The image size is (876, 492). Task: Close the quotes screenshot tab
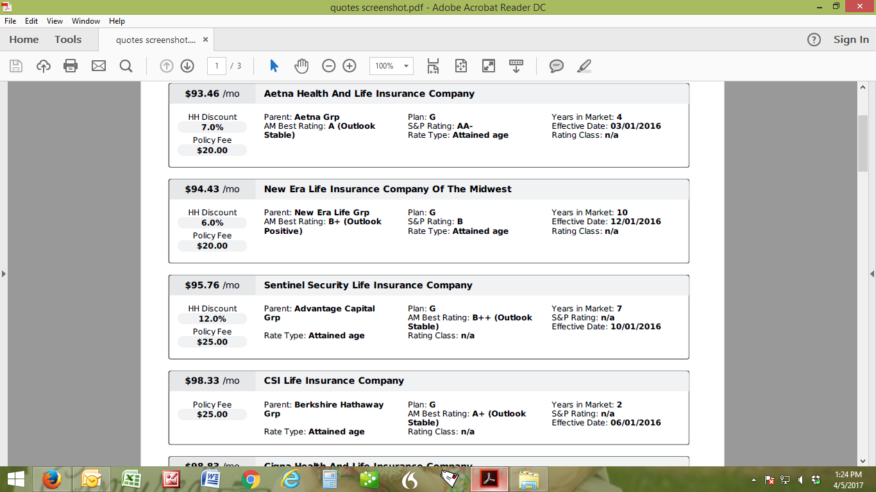pyautogui.click(x=205, y=40)
